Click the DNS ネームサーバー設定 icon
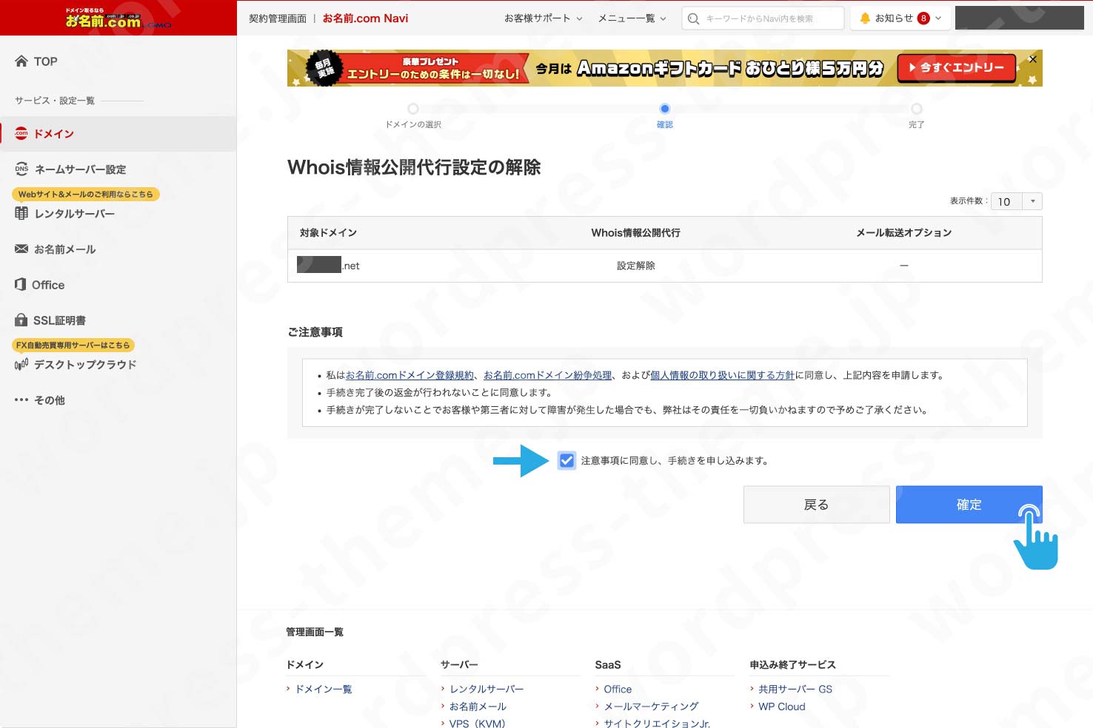The height and width of the screenshot is (728, 1093). tap(21, 169)
